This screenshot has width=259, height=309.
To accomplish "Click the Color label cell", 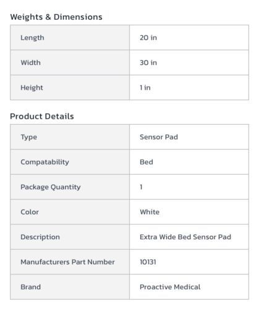I will pos(70,212).
